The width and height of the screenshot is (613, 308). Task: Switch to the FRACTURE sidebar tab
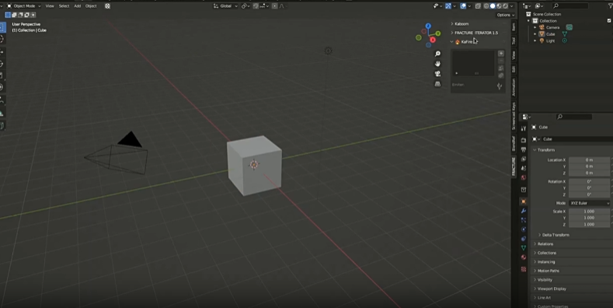click(514, 166)
